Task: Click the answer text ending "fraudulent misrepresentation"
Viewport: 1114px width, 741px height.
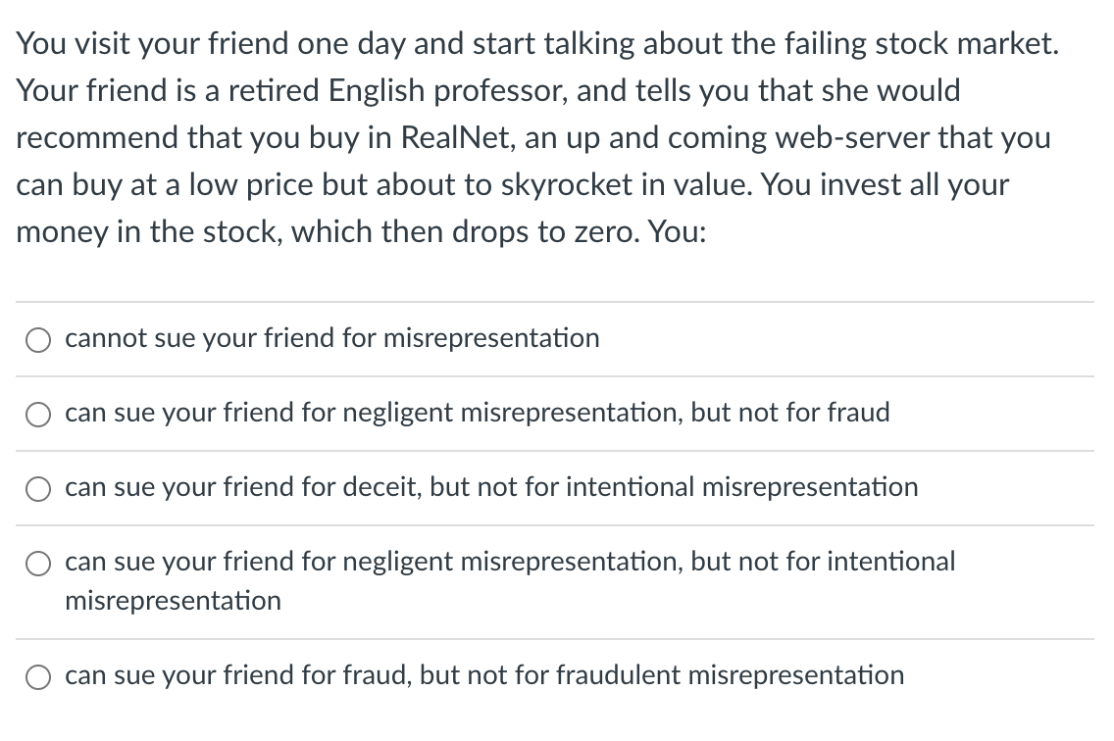Action: click(484, 675)
